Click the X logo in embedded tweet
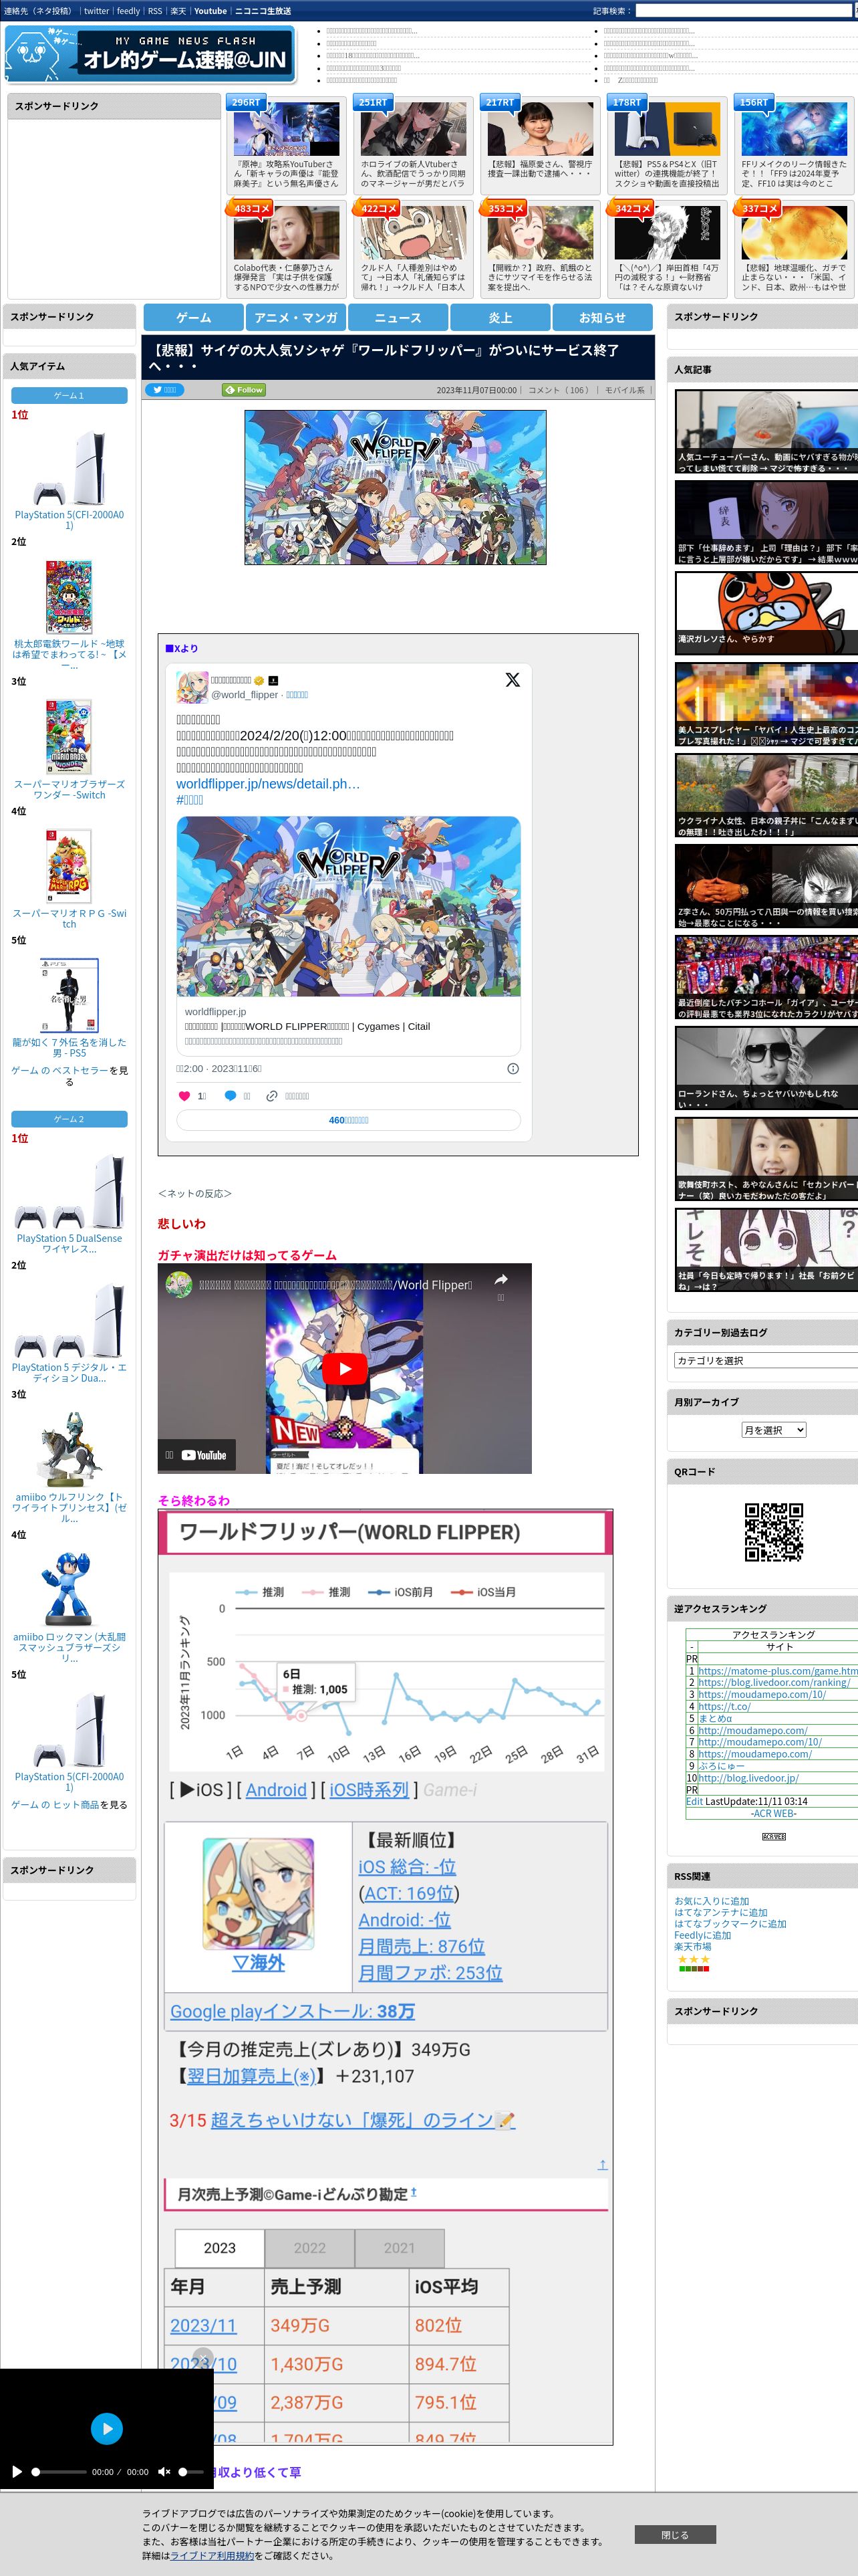This screenshot has width=858, height=2576. (x=513, y=680)
